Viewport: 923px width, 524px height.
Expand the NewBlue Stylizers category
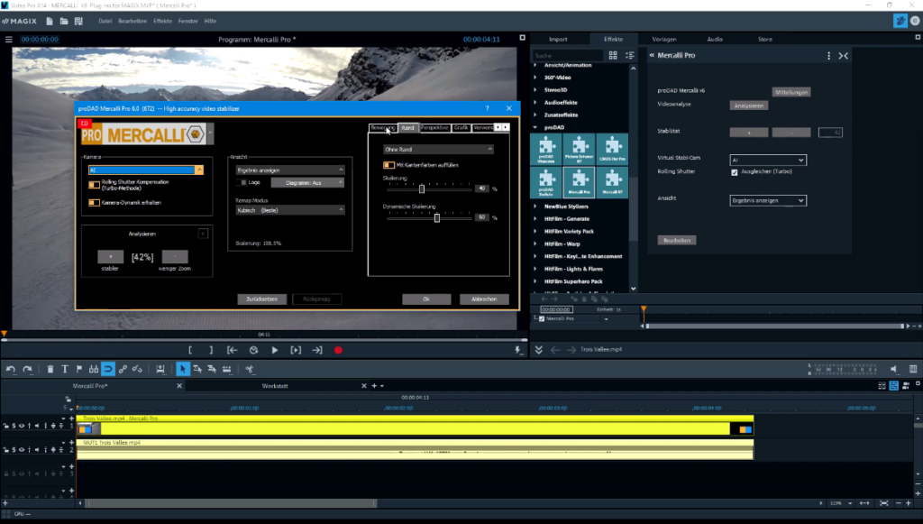(535, 207)
